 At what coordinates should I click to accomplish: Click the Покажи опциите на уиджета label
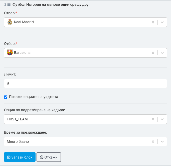(34, 97)
